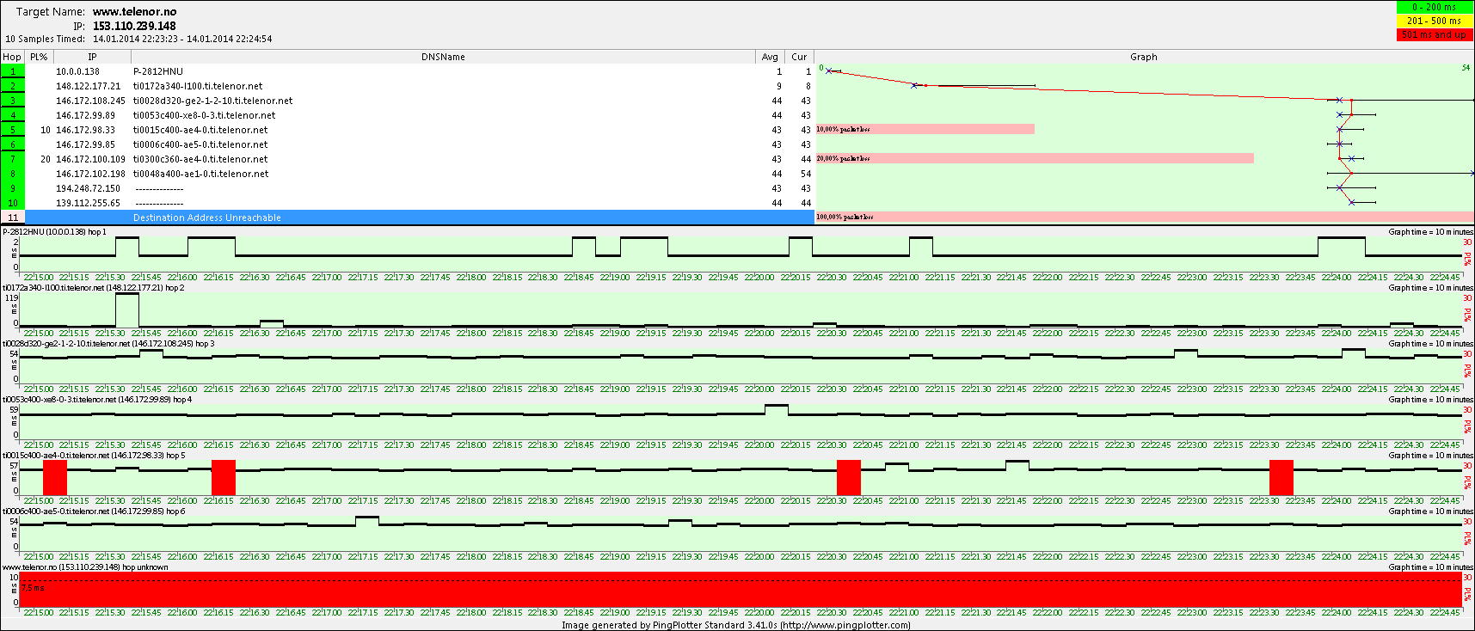The width and height of the screenshot is (1475, 631).
Task: Select hop number 3 cell
Action: pyautogui.click(x=13, y=101)
